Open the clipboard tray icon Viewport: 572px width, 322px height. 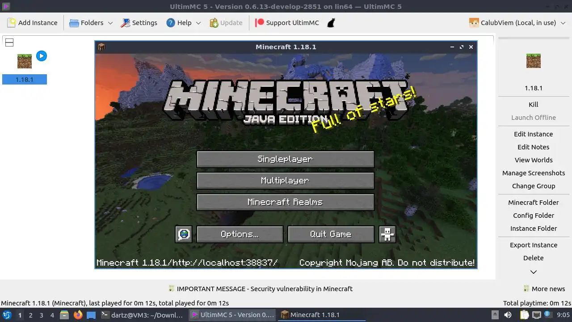[x=524, y=315]
